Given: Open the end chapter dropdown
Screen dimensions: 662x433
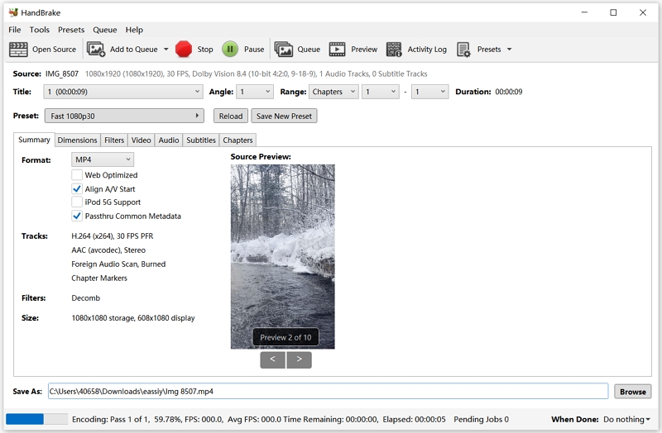Looking at the screenshot, I should [x=429, y=92].
